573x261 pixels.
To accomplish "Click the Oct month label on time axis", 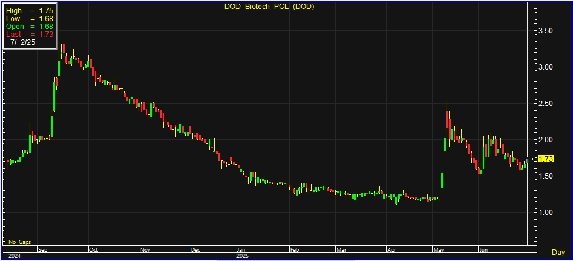I will 93,250.
